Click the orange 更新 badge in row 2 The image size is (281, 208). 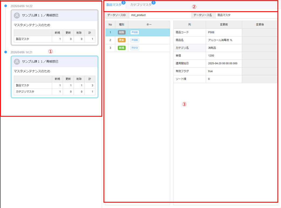(x=122, y=40)
